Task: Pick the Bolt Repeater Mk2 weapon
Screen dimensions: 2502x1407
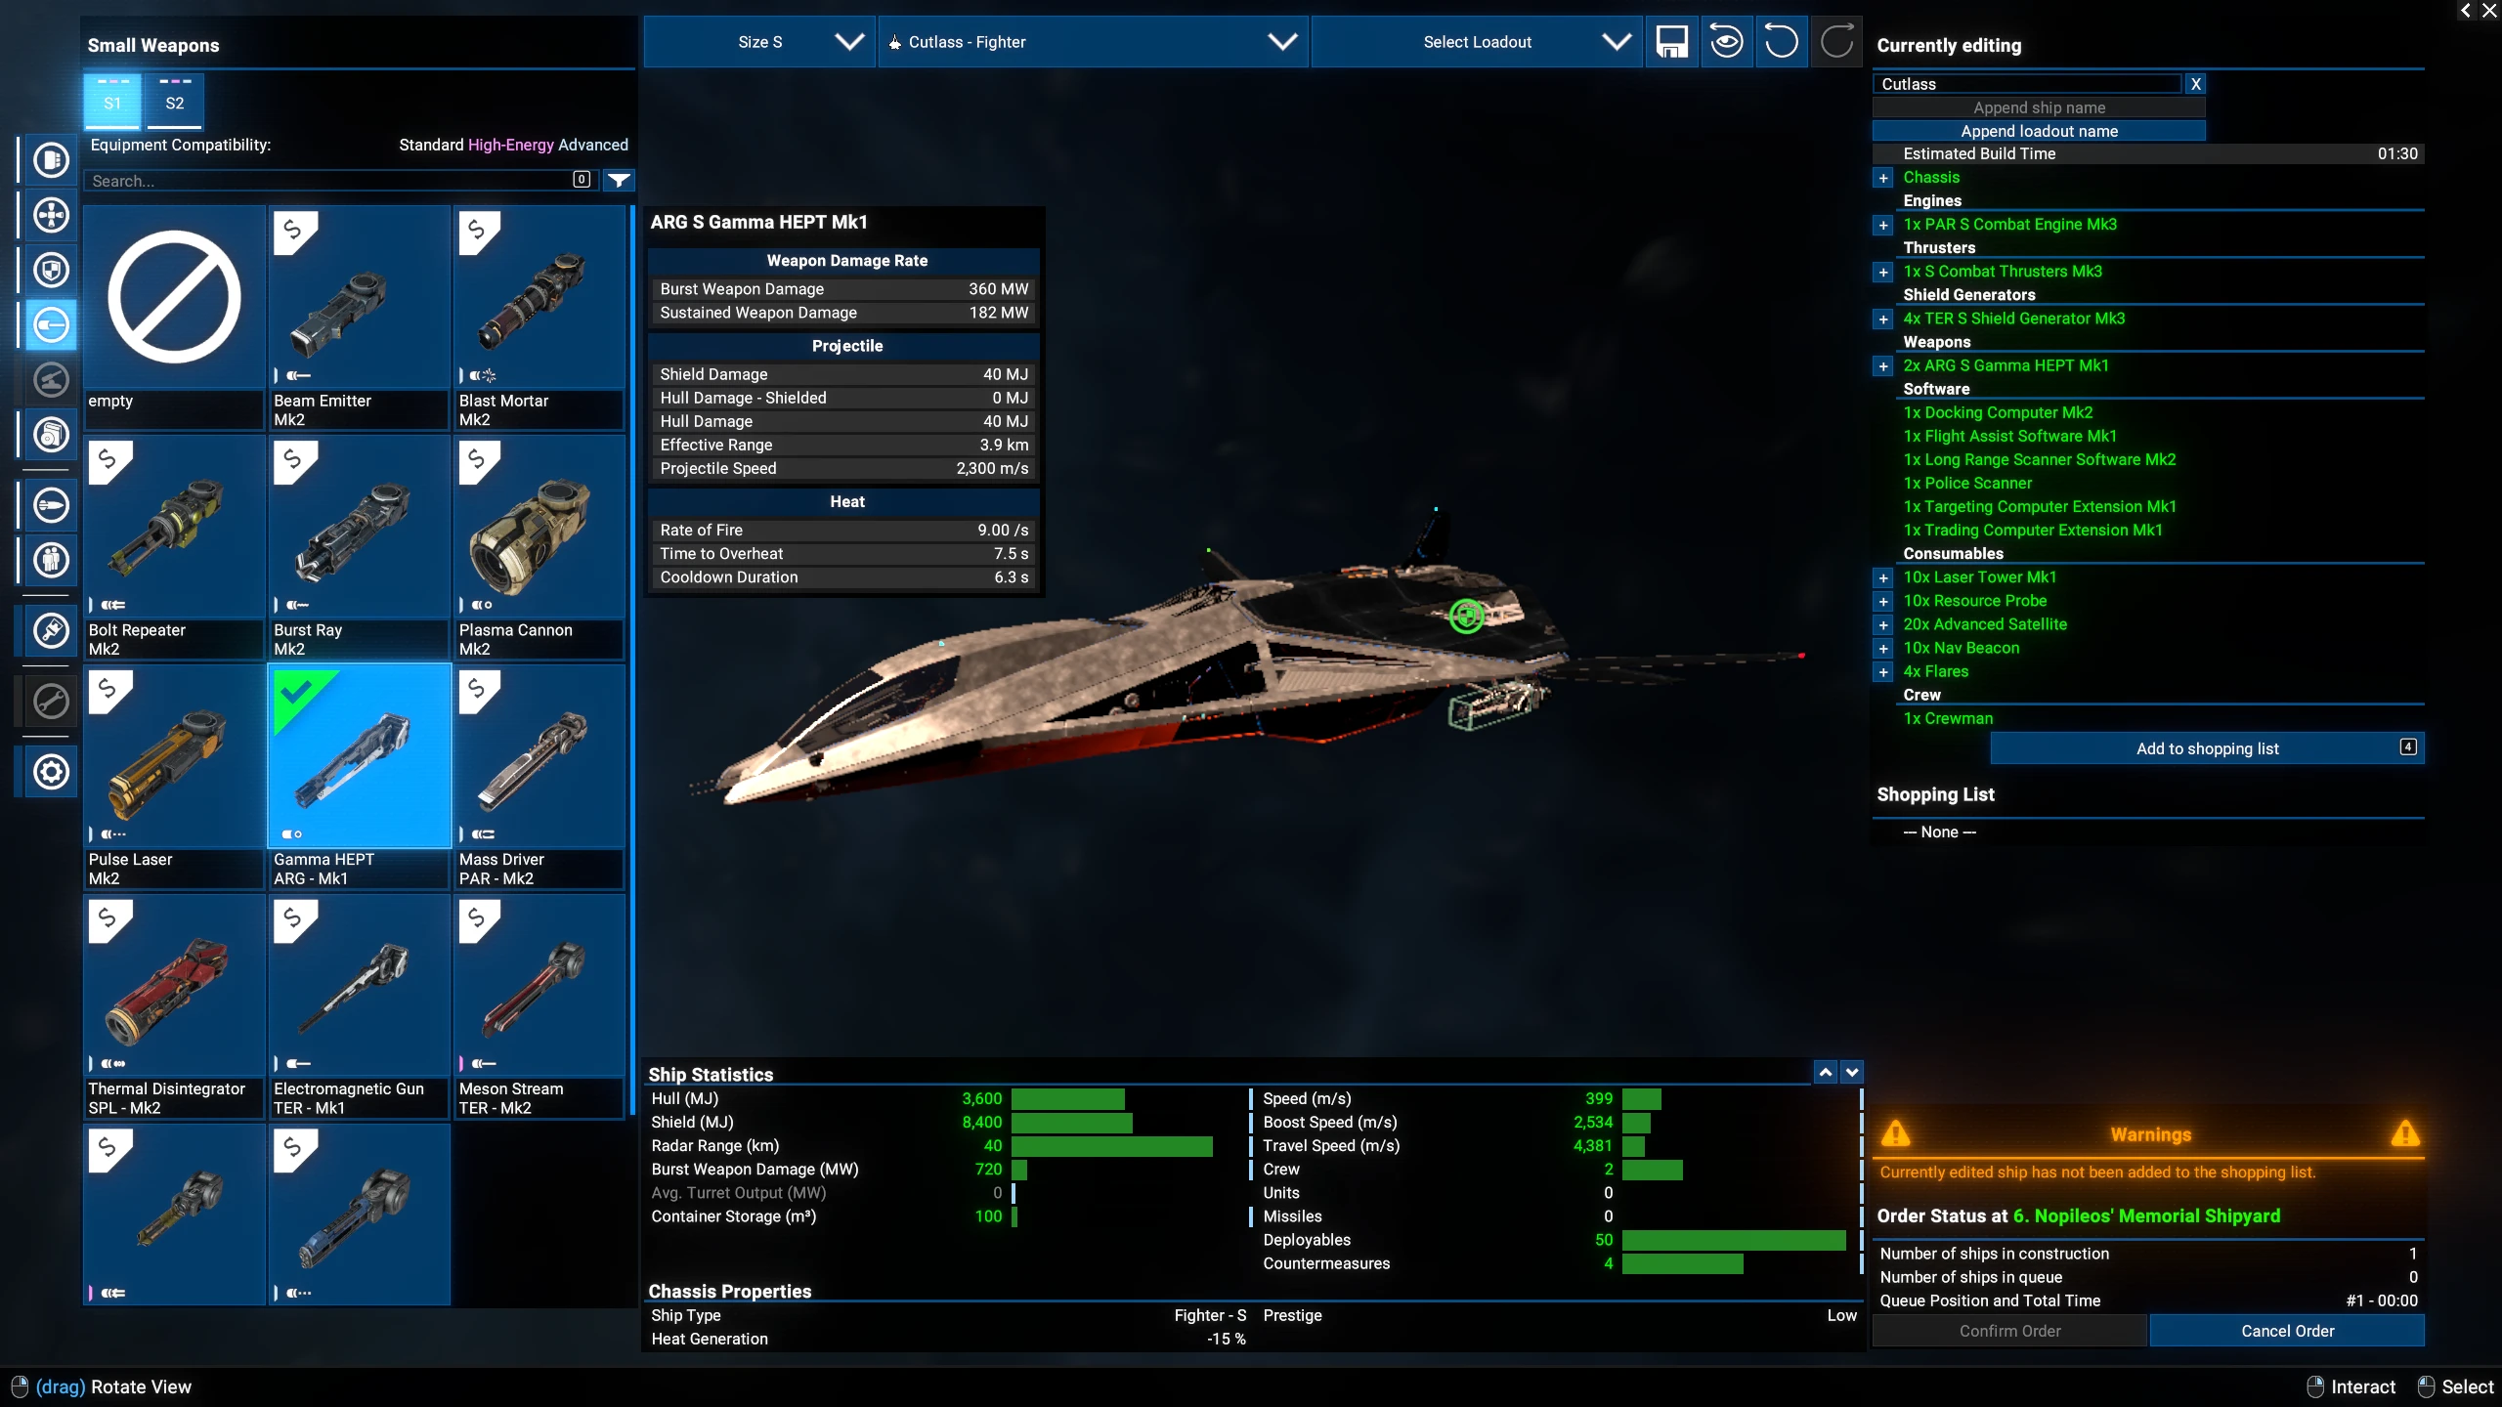Action: point(174,547)
